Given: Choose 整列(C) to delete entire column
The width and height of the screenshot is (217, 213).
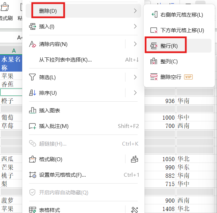Looking at the screenshot, I should [x=179, y=62].
